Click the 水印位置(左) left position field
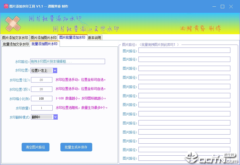240x165 pixels. tap(41, 80)
